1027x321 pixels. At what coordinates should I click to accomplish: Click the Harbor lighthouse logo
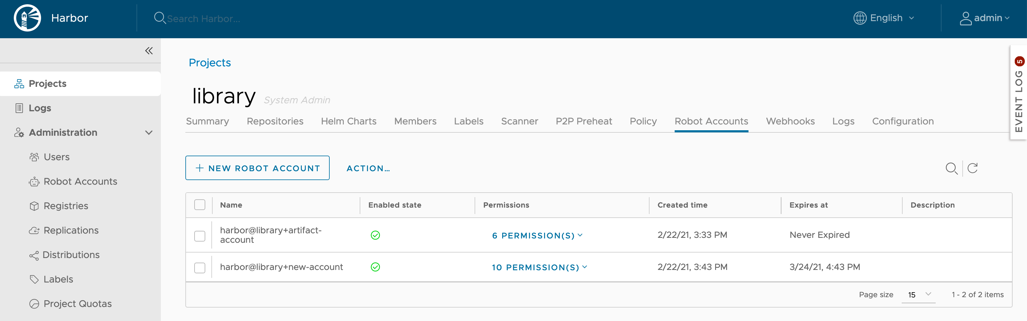(x=26, y=18)
